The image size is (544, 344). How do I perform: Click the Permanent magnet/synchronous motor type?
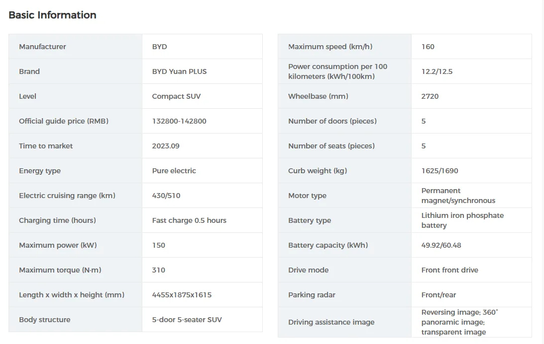458,196
